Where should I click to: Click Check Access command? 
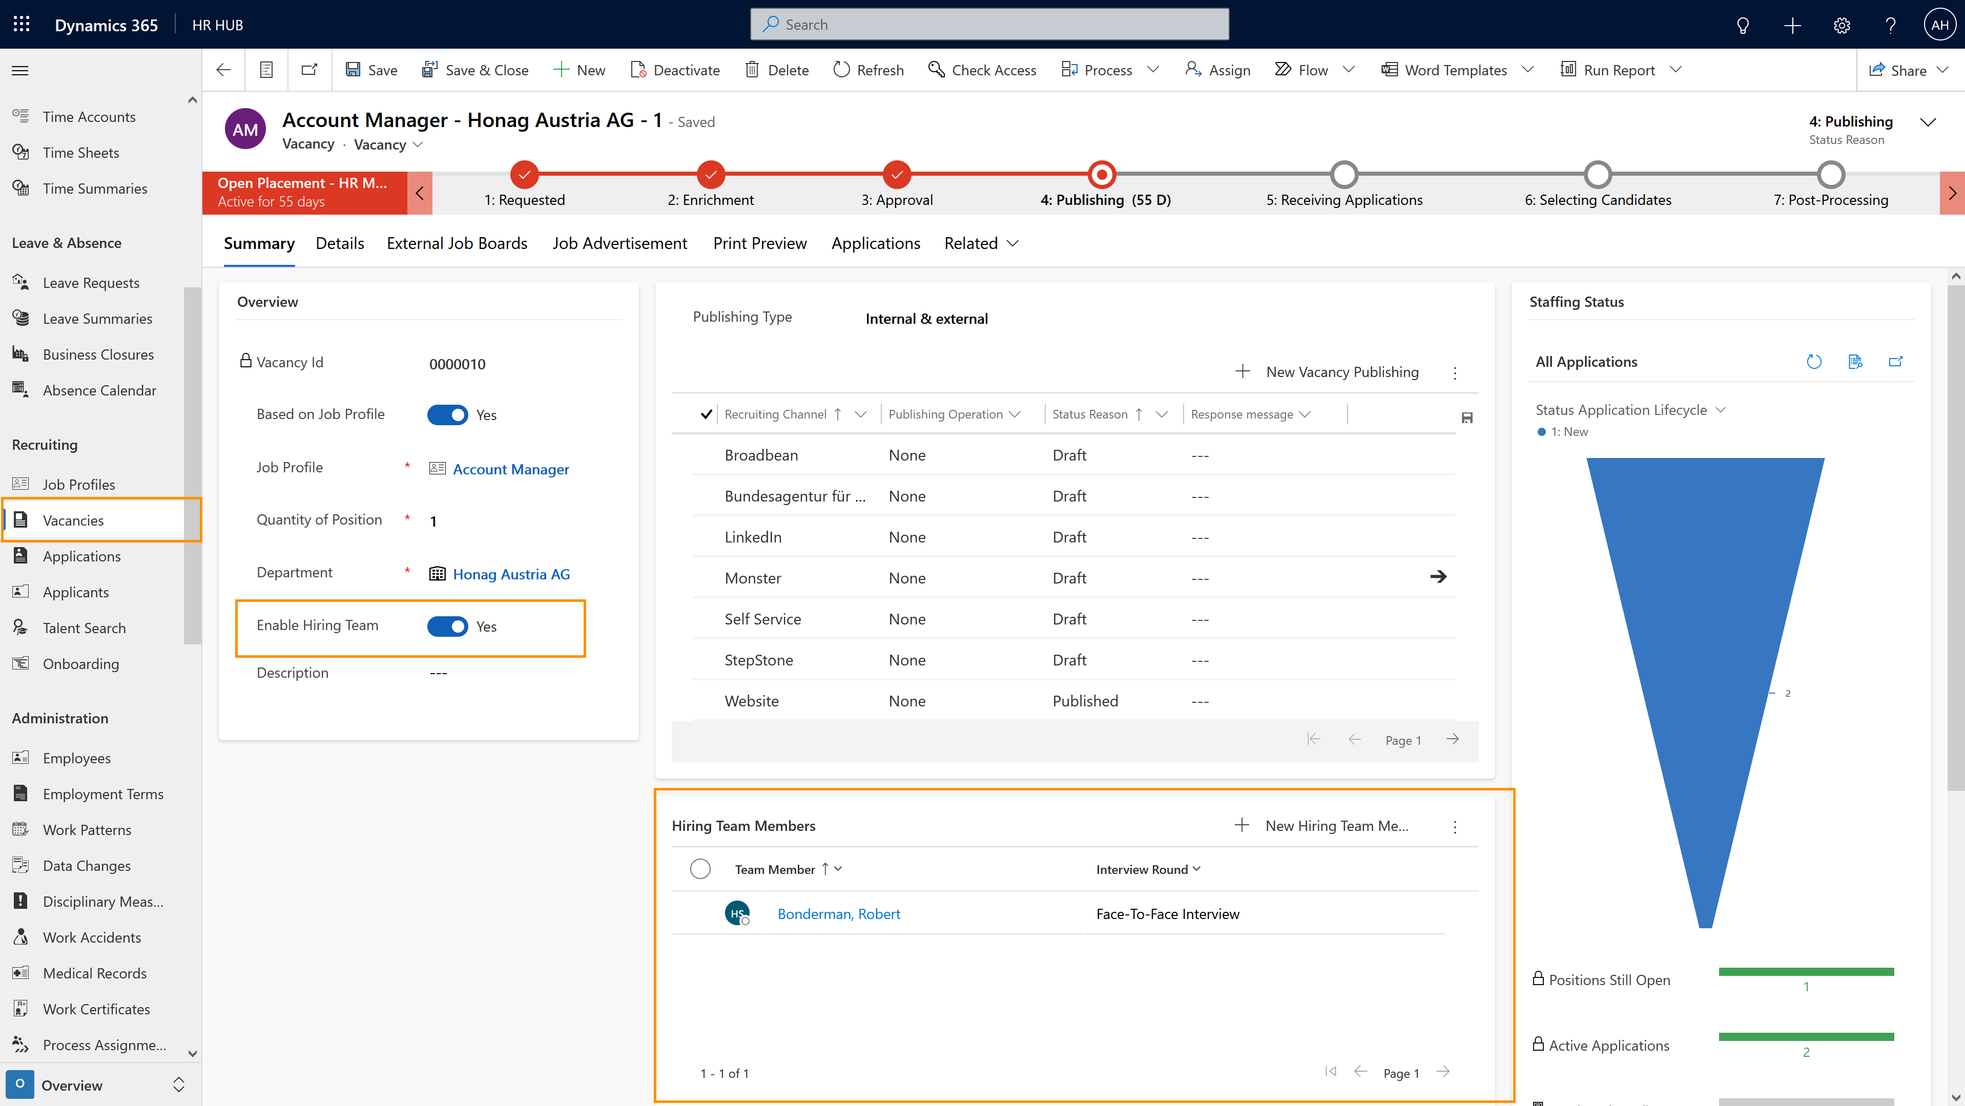(x=983, y=70)
